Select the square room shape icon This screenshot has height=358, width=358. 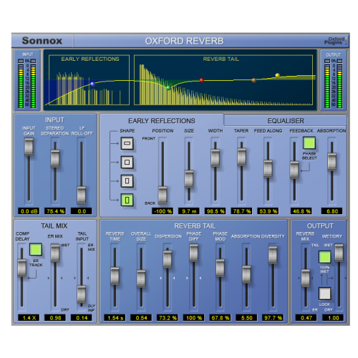coord(127,163)
